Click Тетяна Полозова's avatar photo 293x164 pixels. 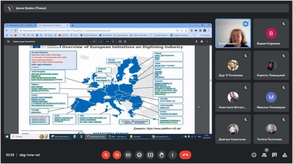[271, 129]
